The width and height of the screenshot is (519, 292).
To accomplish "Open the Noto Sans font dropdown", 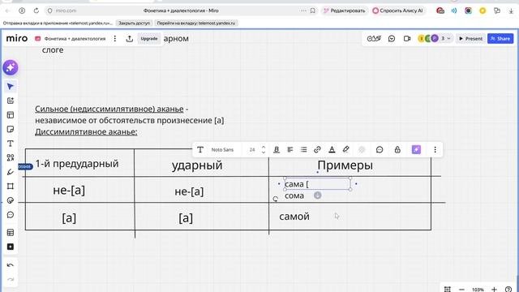I will coord(222,149).
